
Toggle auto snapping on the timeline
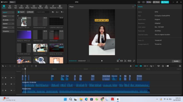tap(141, 66)
